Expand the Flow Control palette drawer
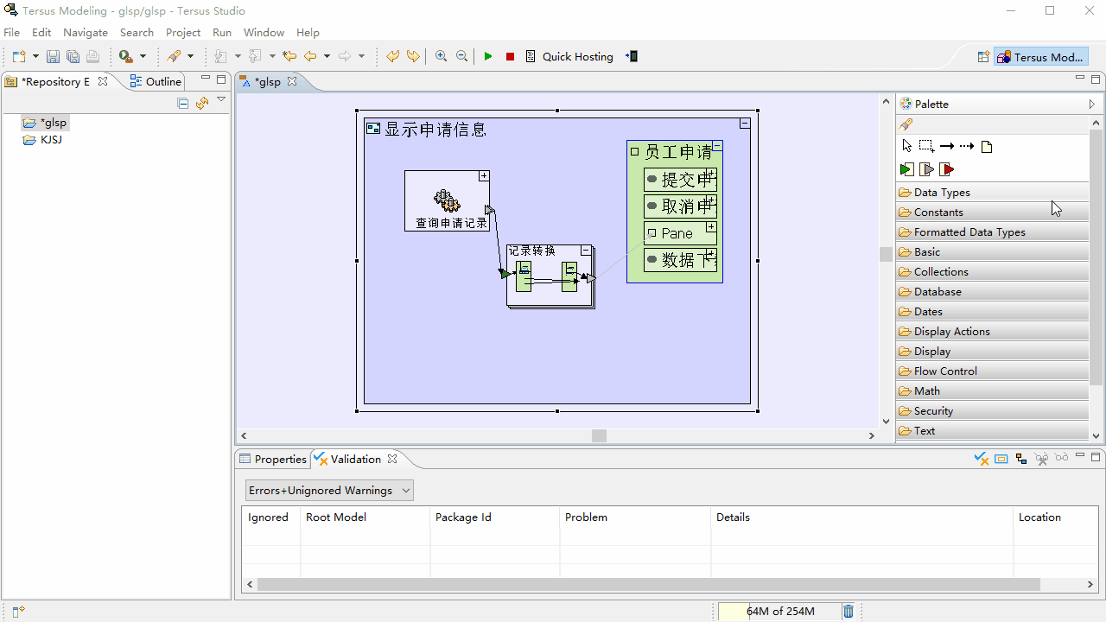 (992, 371)
